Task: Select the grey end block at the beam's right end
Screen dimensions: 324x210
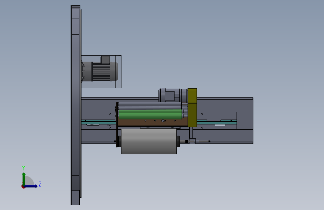Action: [245, 121]
